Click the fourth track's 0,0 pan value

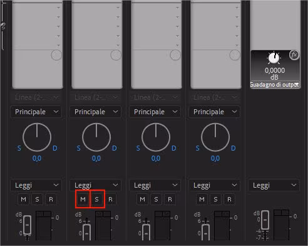(215, 158)
